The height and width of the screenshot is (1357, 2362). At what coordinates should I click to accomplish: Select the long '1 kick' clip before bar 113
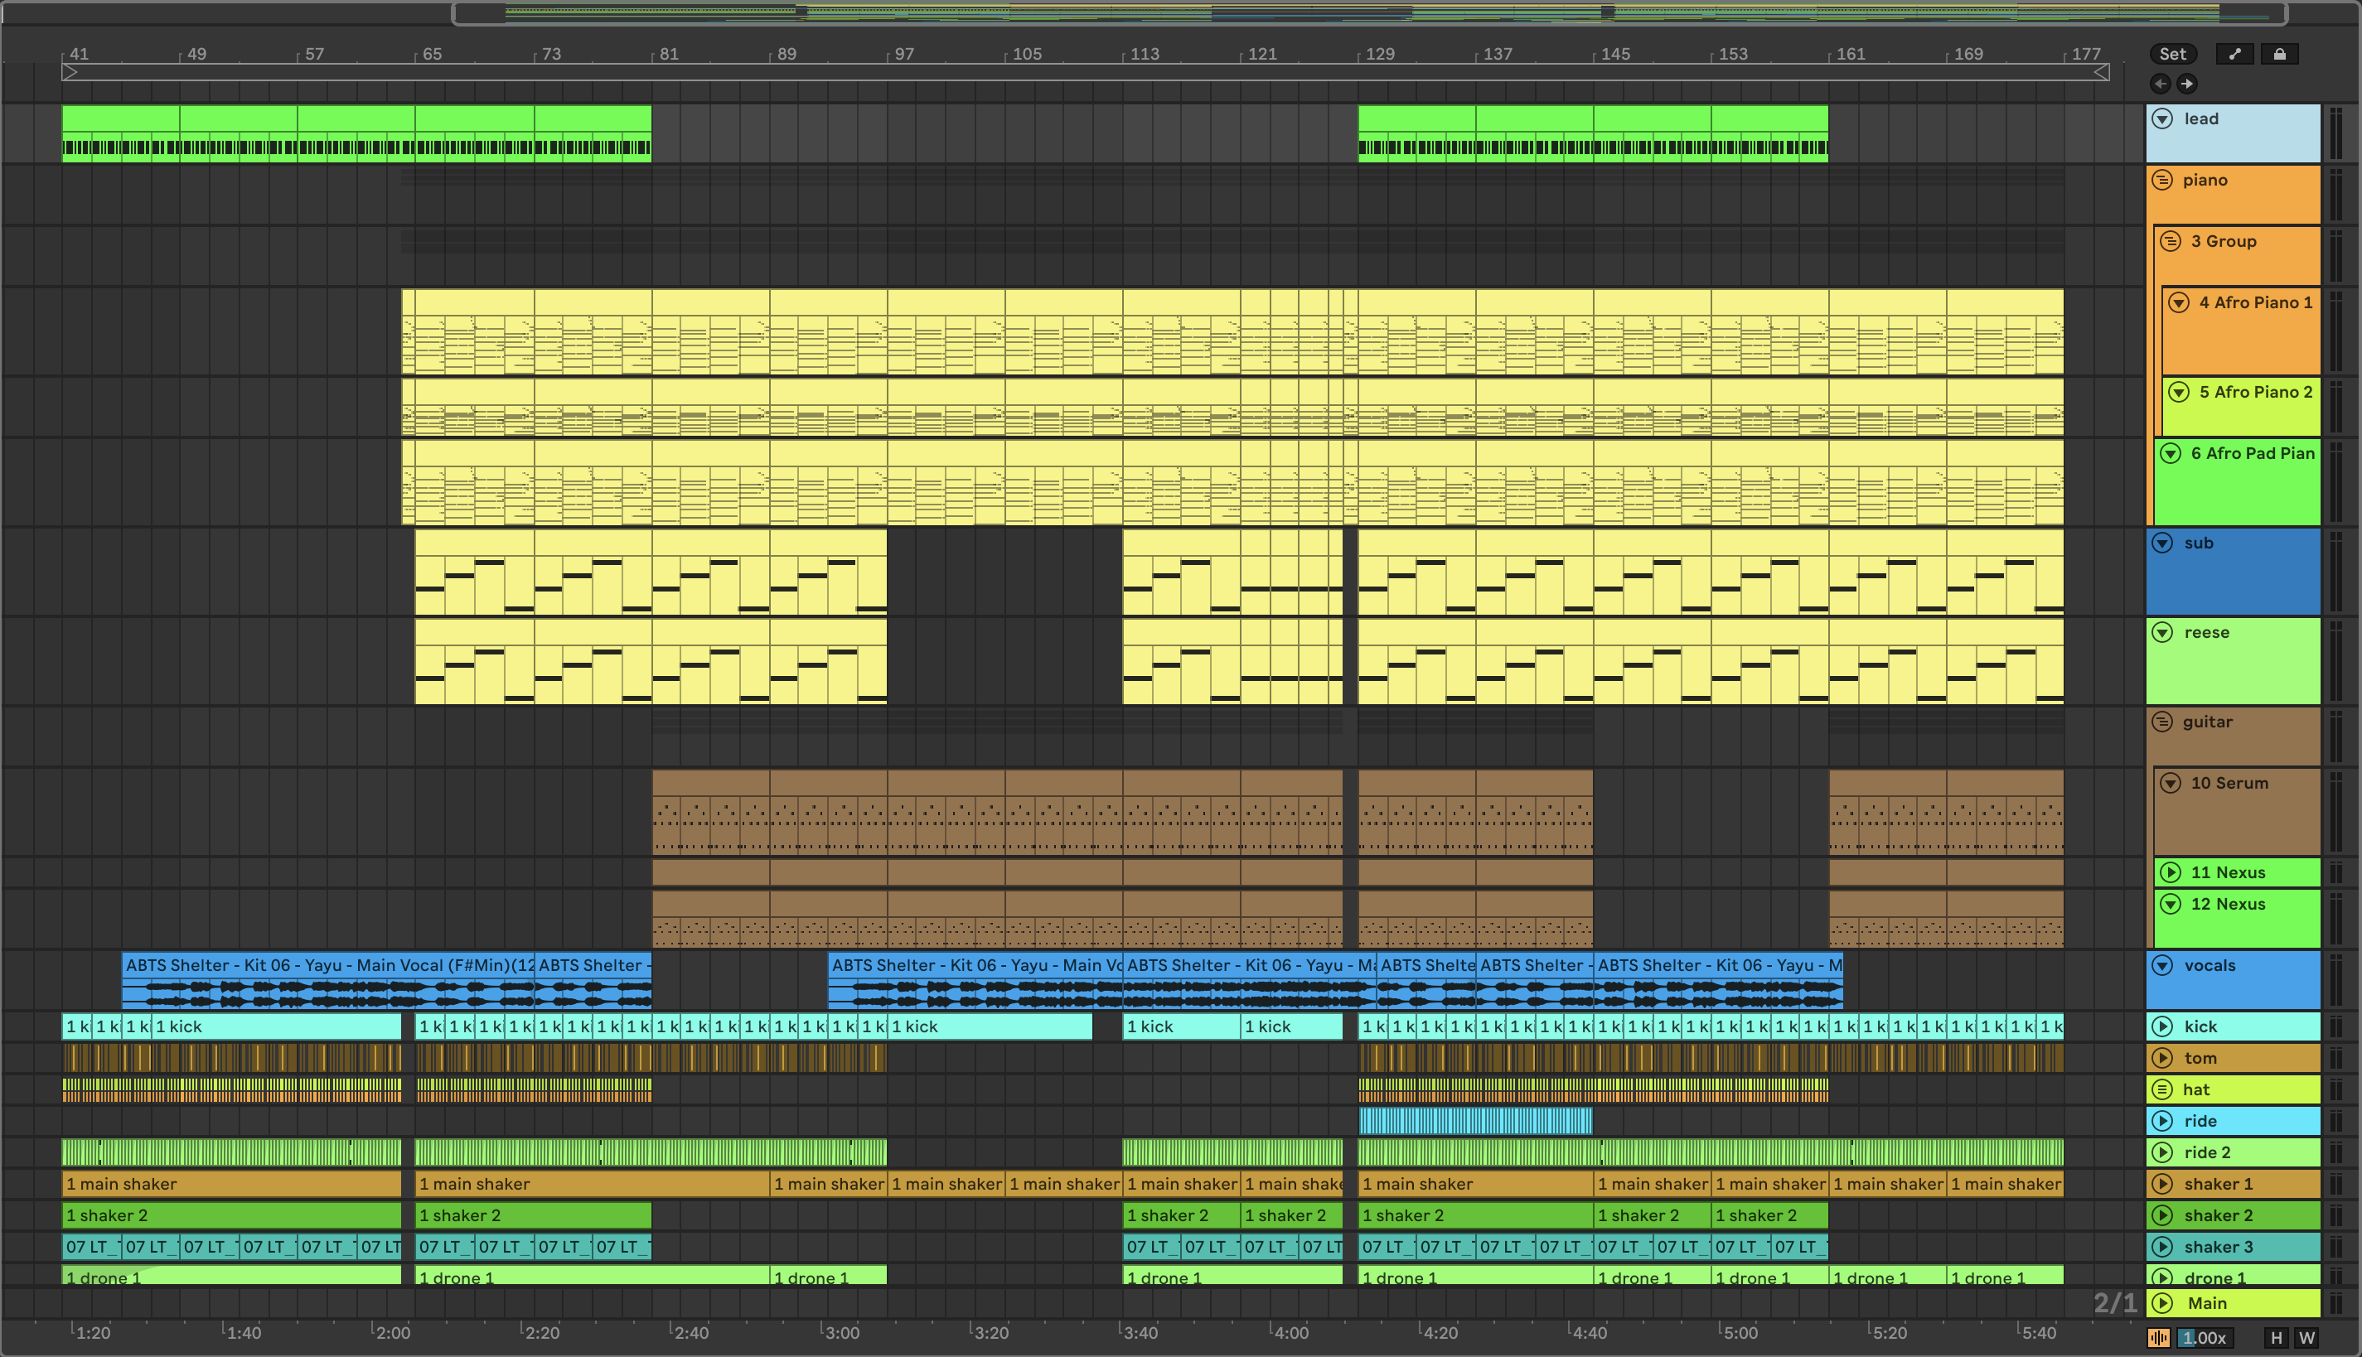point(990,1027)
